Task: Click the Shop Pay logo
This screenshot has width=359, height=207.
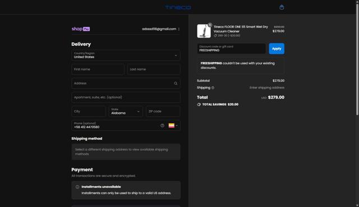Action: [x=81, y=29]
